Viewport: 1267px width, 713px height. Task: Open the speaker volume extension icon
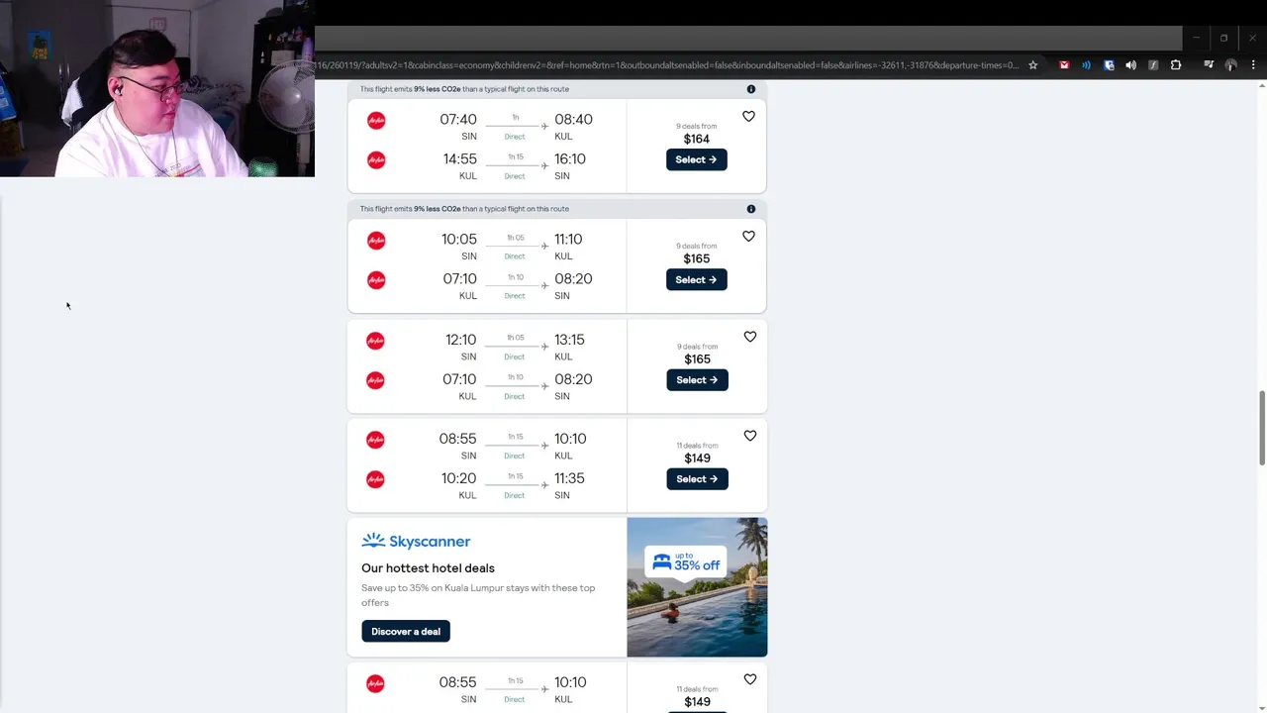[x=1130, y=65]
